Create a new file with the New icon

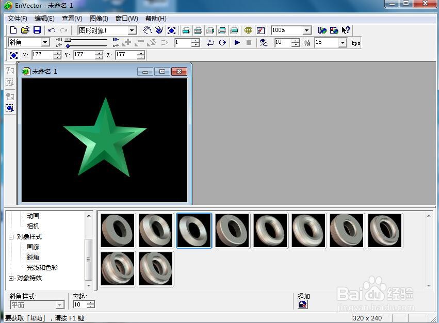pos(13,30)
